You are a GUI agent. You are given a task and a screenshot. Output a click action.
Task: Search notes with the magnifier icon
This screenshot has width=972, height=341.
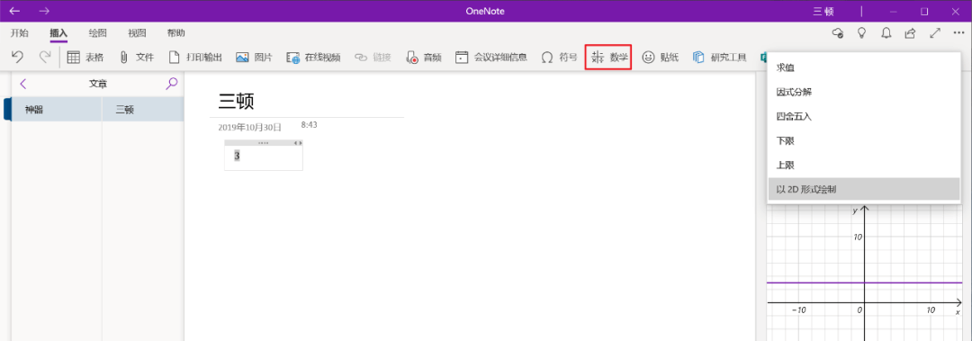pos(172,84)
